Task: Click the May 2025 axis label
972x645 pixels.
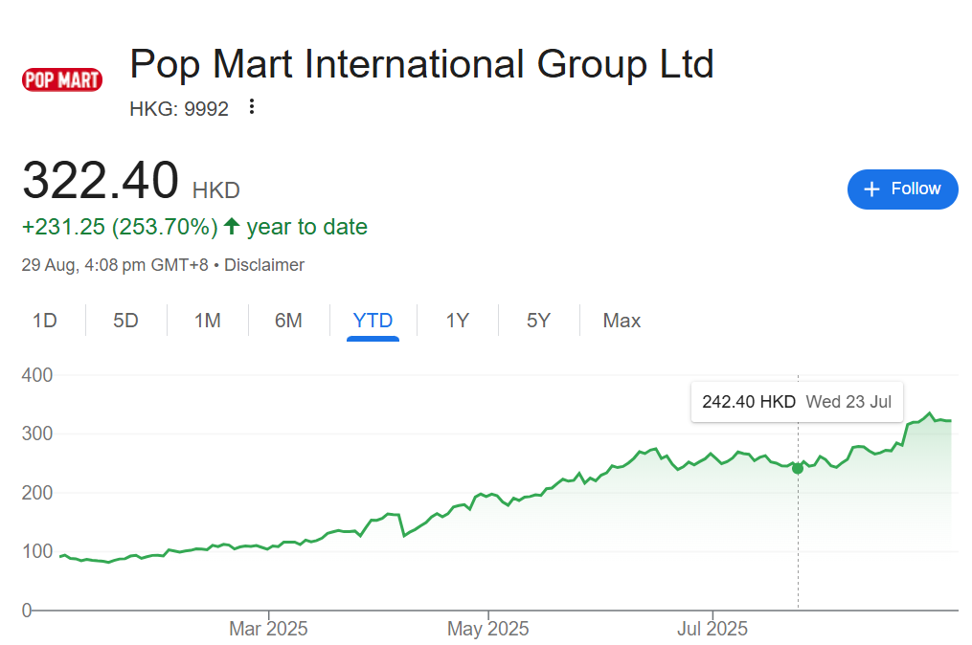Action: (x=488, y=630)
